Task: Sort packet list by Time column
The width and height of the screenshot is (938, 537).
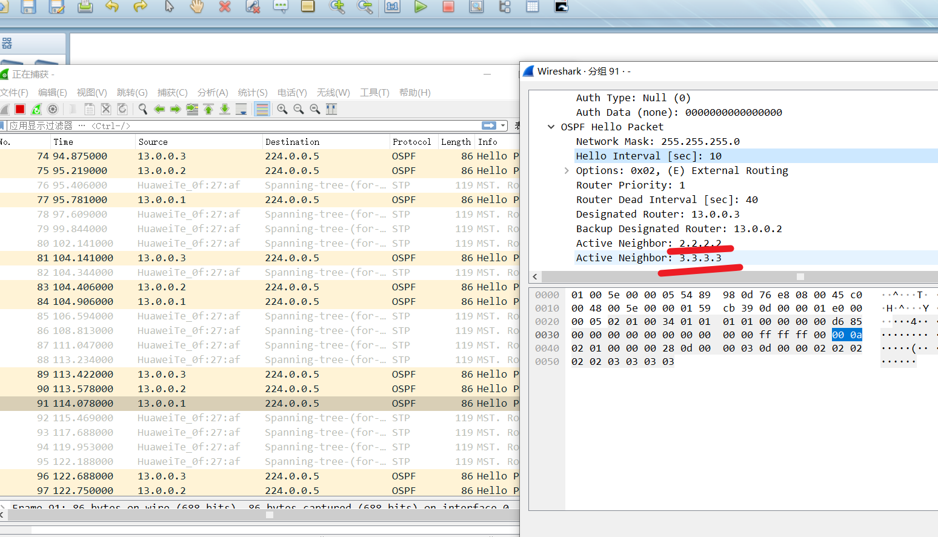Action: pos(93,142)
